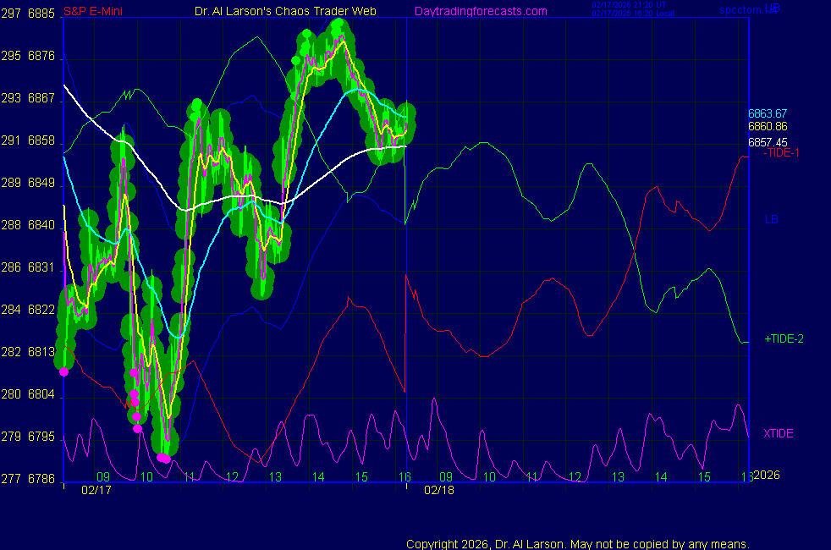Click the yellow 6860.86 price readout
The height and width of the screenshot is (550, 831).
[768, 127]
